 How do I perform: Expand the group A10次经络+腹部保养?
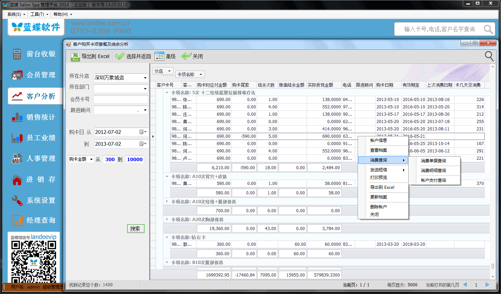coord(167,202)
